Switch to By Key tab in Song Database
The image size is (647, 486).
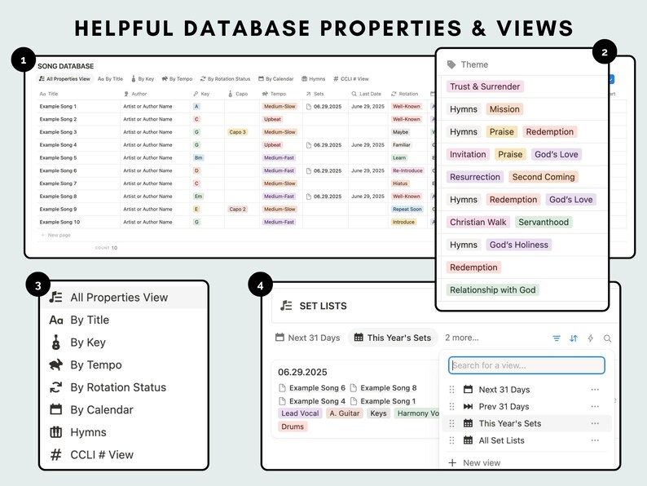pyautogui.click(x=143, y=79)
